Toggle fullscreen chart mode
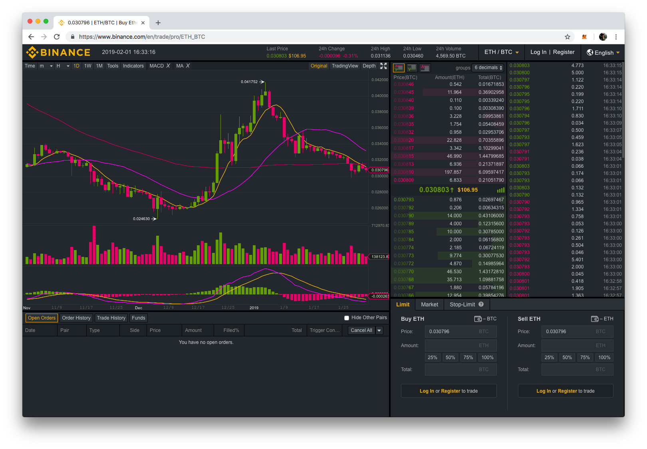 click(383, 66)
